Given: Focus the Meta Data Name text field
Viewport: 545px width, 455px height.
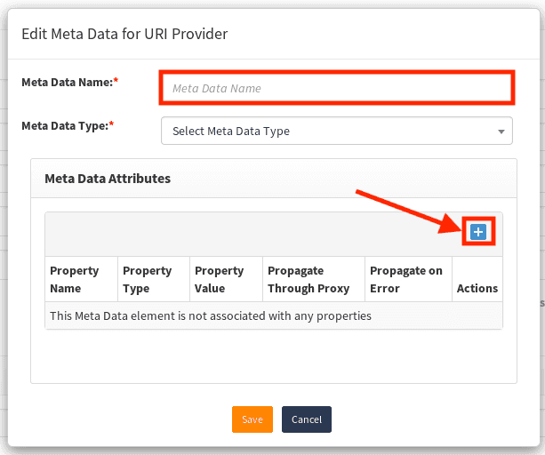Looking at the screenshot, I should click(336, 88).
